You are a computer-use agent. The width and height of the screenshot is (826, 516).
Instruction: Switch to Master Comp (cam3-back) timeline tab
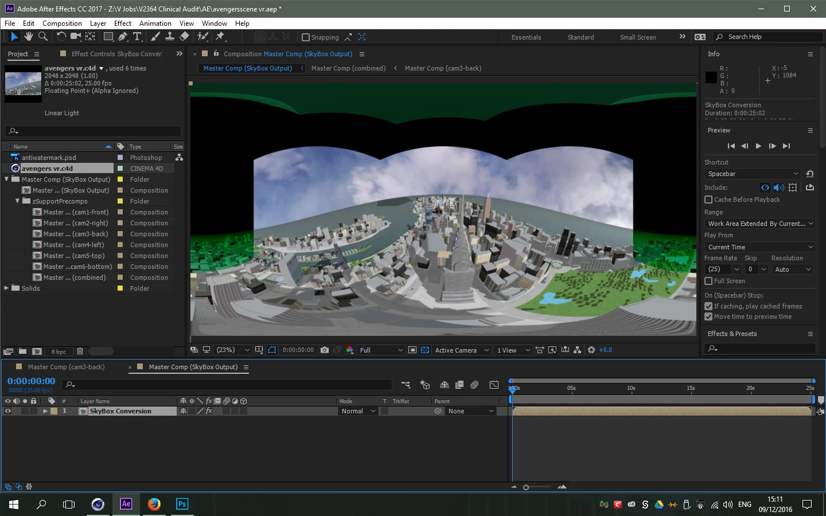[66, 367]
